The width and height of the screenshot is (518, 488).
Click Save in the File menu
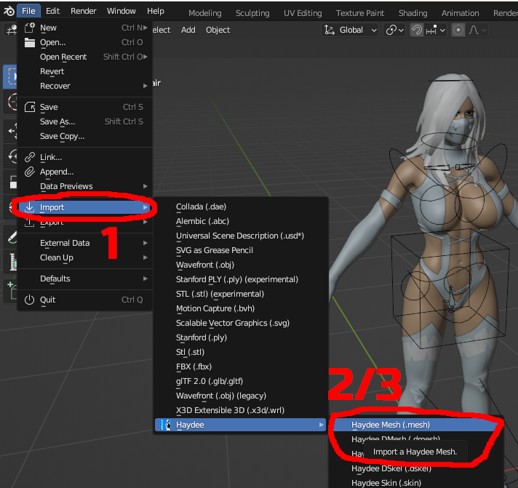[85, 107]
